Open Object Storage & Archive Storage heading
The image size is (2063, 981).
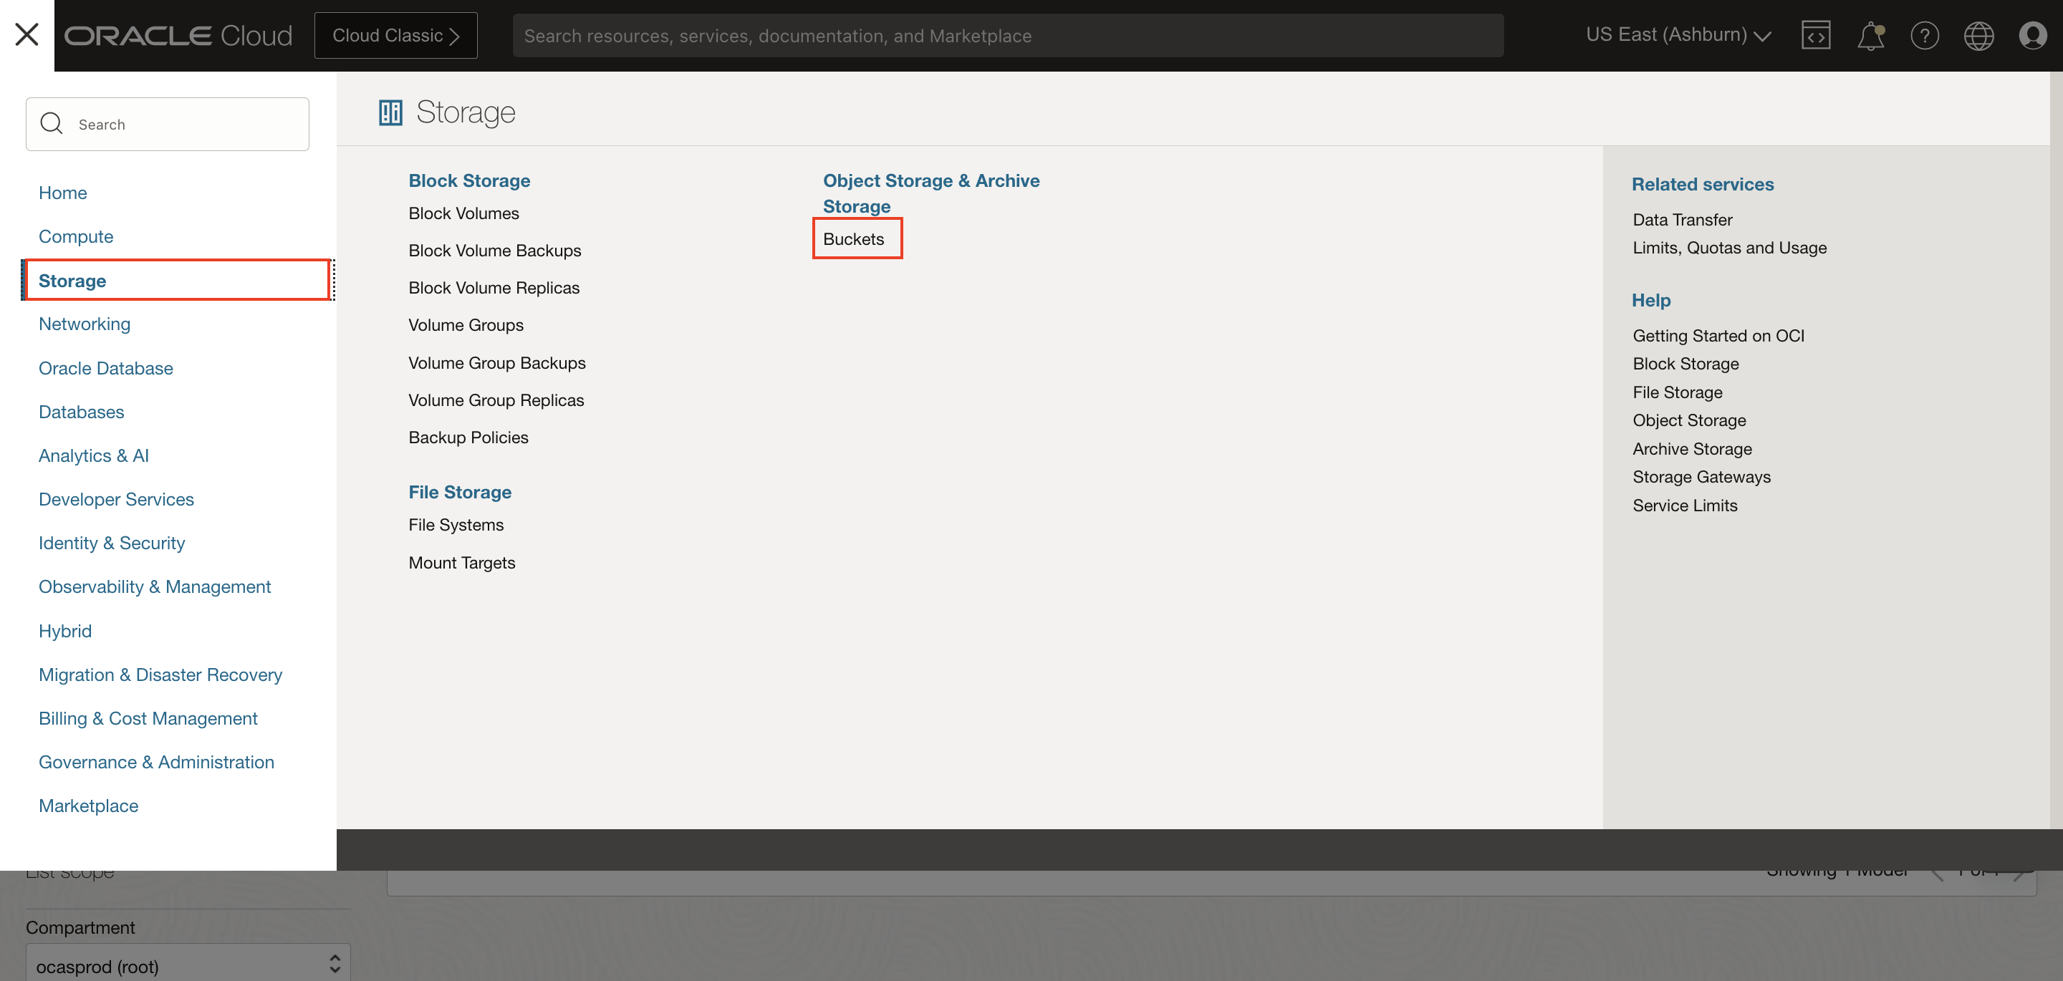tap(931, 193)
